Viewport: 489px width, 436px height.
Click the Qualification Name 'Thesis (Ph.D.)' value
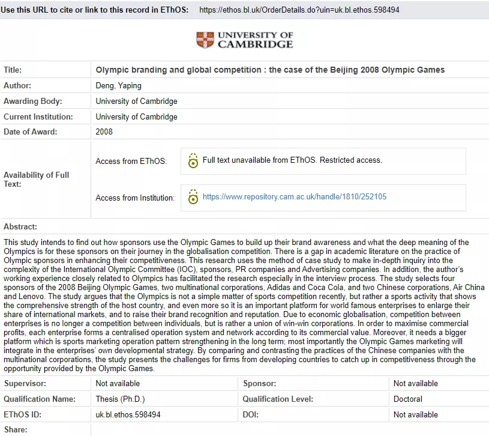pos(120,399)
